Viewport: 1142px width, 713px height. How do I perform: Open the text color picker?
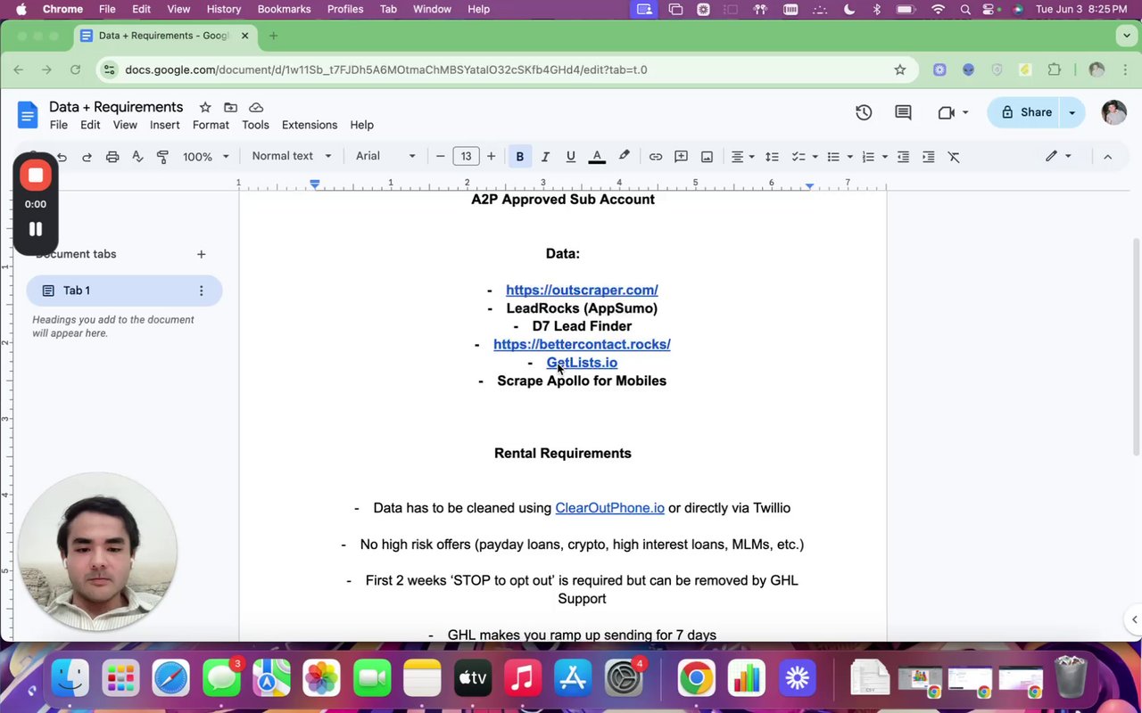(x=598, y=157)
